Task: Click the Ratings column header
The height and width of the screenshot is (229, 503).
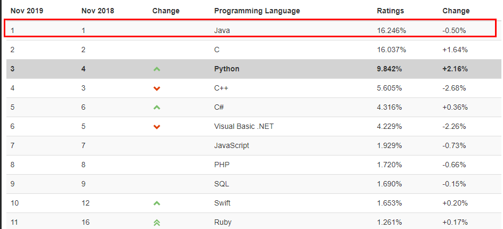Action: click(390, 11)
